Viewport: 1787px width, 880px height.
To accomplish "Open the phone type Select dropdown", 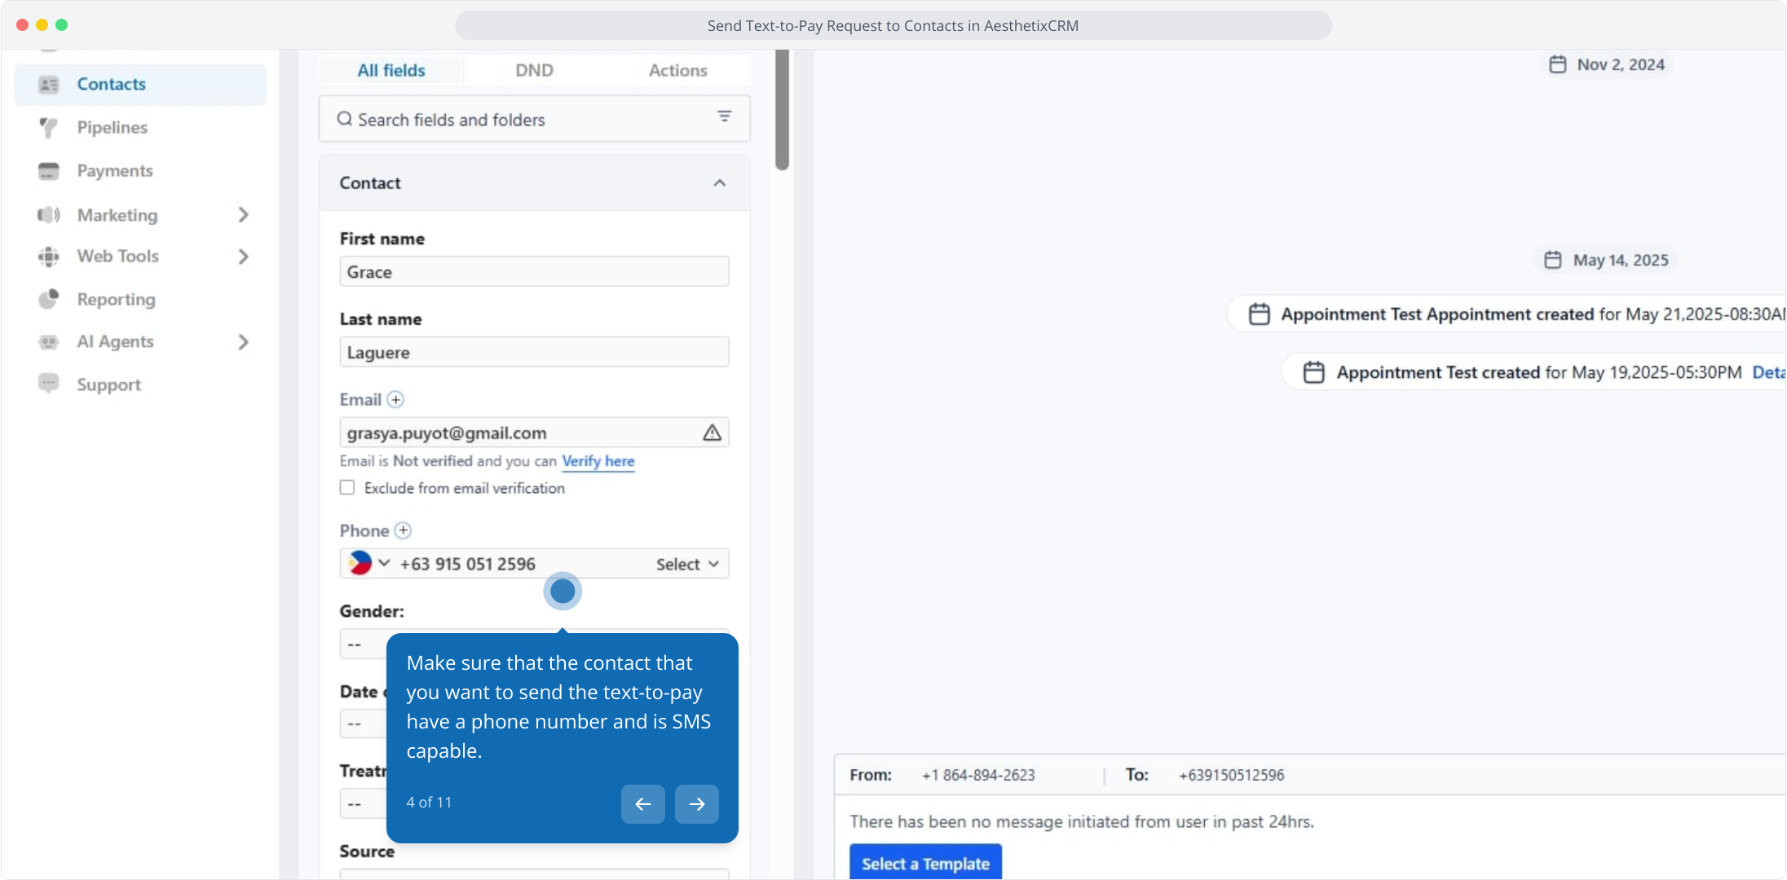I will (x=687, y=564).
